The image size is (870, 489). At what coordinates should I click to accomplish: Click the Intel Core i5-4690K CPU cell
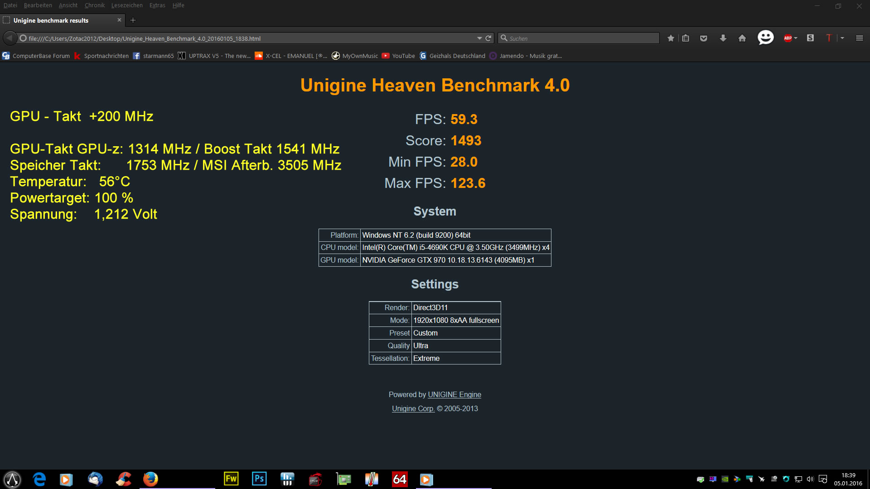coord(456,247)
